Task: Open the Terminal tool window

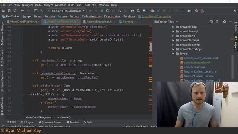Action: click(73, 122)
